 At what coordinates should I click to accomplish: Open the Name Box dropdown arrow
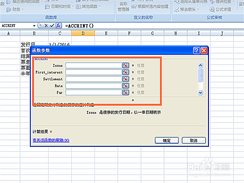tap(34, 26)
